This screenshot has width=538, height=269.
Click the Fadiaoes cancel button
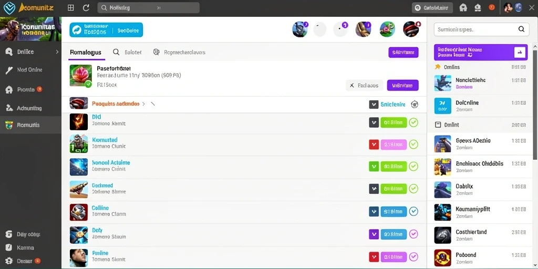[365, 86]
